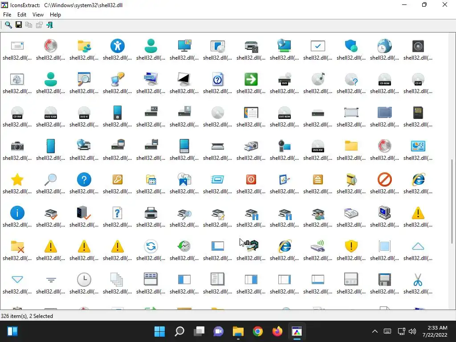Image resolution: width=456 pixels, height=342 pixels.
Task: Select the orange key icon
Action: (118, 179)
